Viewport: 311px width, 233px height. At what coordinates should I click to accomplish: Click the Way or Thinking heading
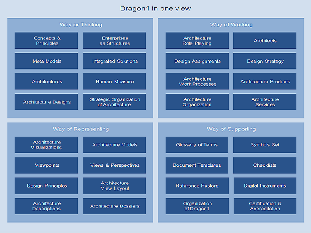81,25
